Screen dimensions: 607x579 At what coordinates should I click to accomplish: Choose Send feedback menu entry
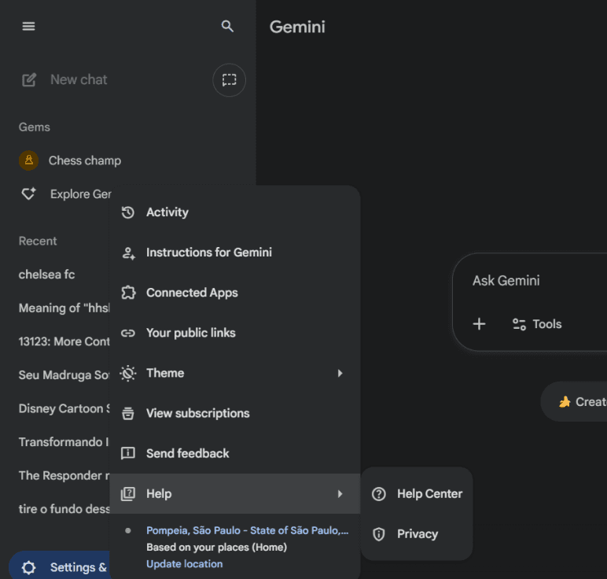coord(235,453)
